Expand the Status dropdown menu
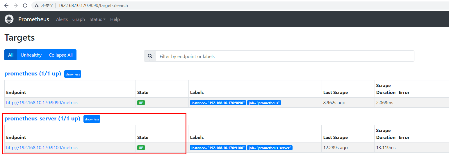Screen dimensions: 449x159 tap(97, 19)
